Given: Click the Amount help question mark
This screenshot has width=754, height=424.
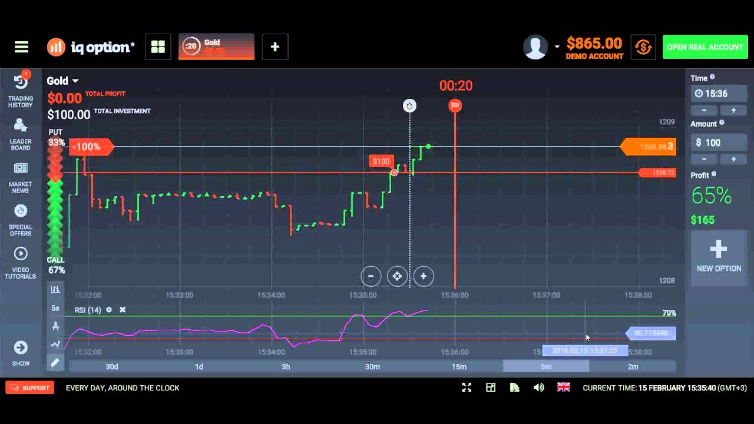Looking at the screenshot, I should click(x=722, y=123).
